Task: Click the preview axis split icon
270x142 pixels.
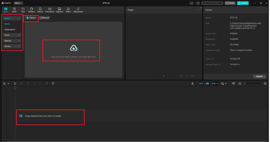Action: pos(223,84)
